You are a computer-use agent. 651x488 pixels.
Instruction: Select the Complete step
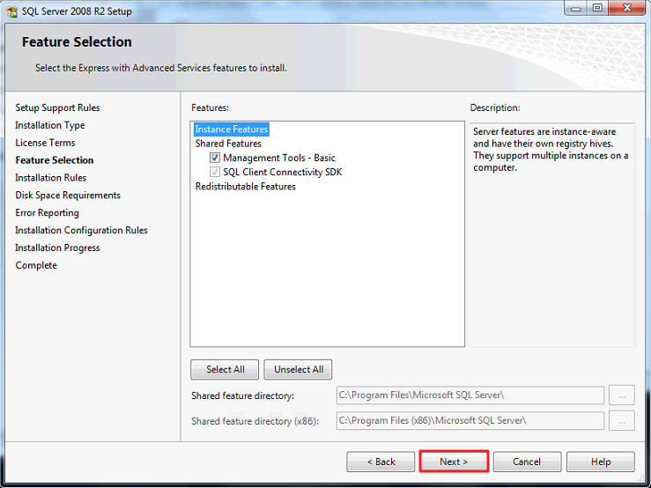click(36, 265)
